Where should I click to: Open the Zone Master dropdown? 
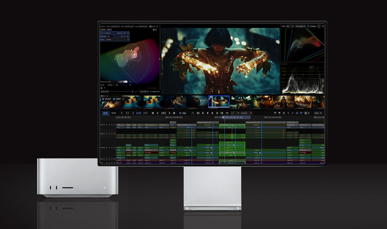pos(117,39)
